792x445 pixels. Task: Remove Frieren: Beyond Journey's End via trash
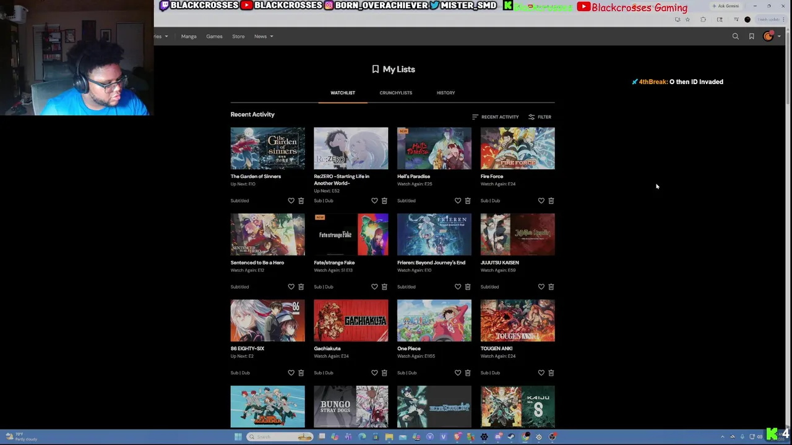tap(468, 287)
